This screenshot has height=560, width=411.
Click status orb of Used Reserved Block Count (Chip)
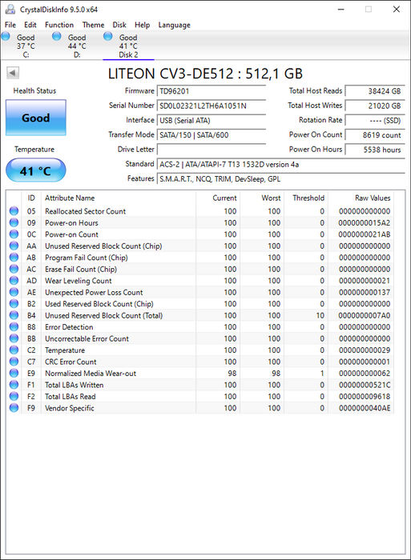[14, 303]
